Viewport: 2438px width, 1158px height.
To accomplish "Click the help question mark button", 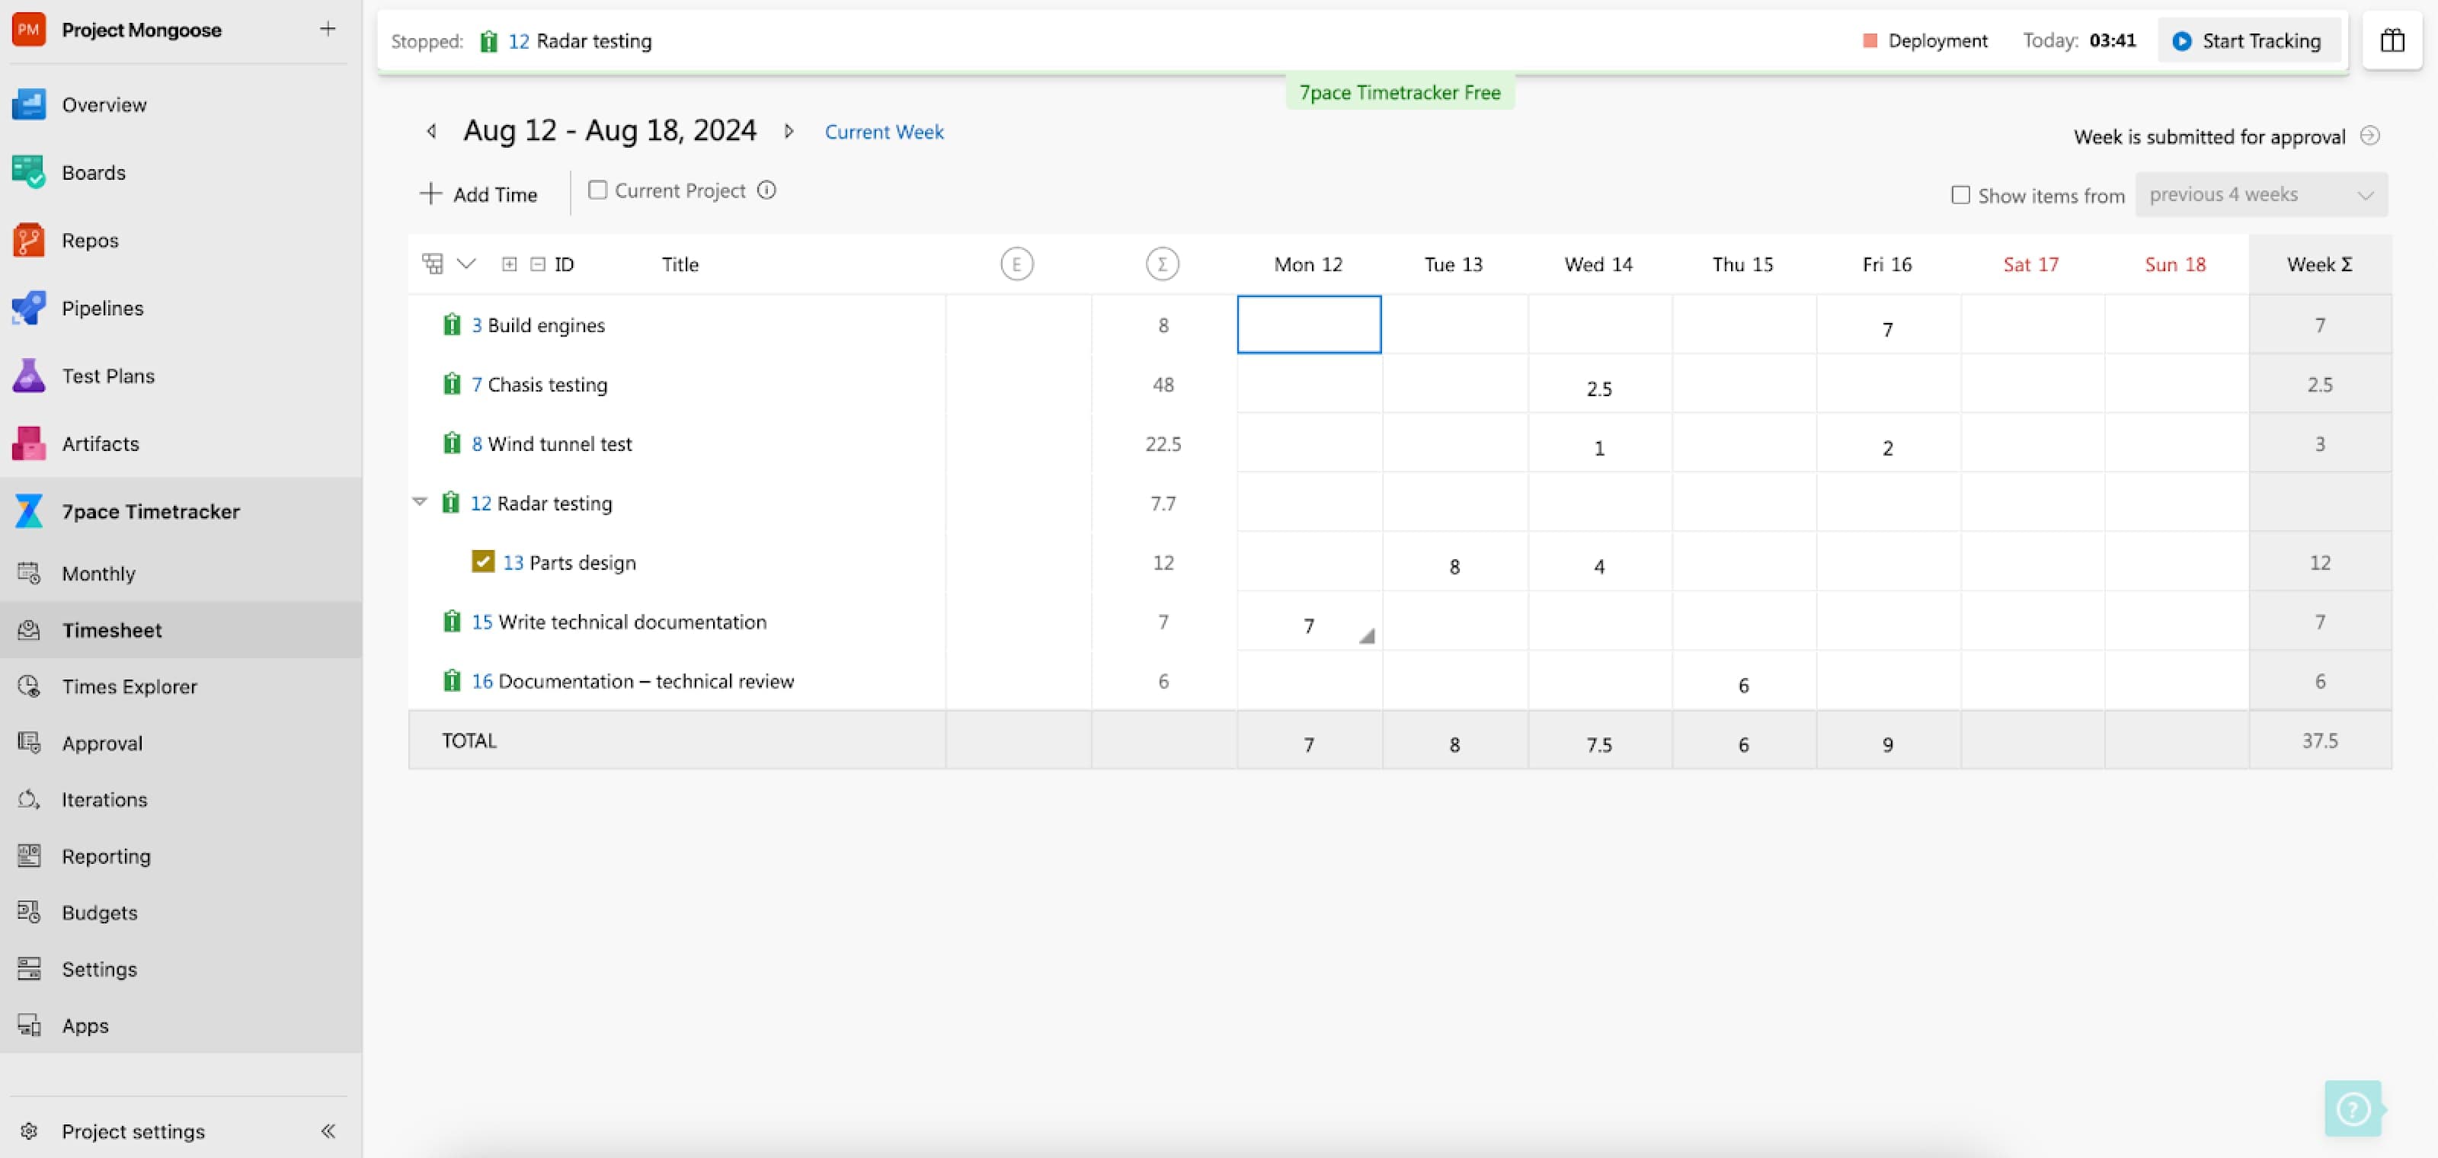I will coord(2353,1108).
